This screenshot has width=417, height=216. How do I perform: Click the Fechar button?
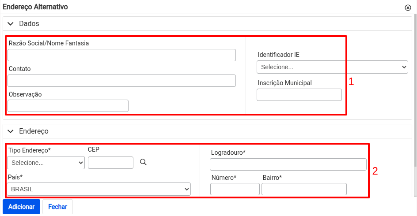57,207
